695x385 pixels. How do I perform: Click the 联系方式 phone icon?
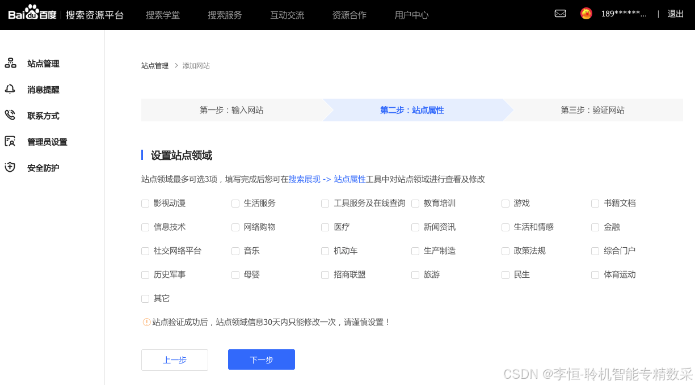[10, 115]
